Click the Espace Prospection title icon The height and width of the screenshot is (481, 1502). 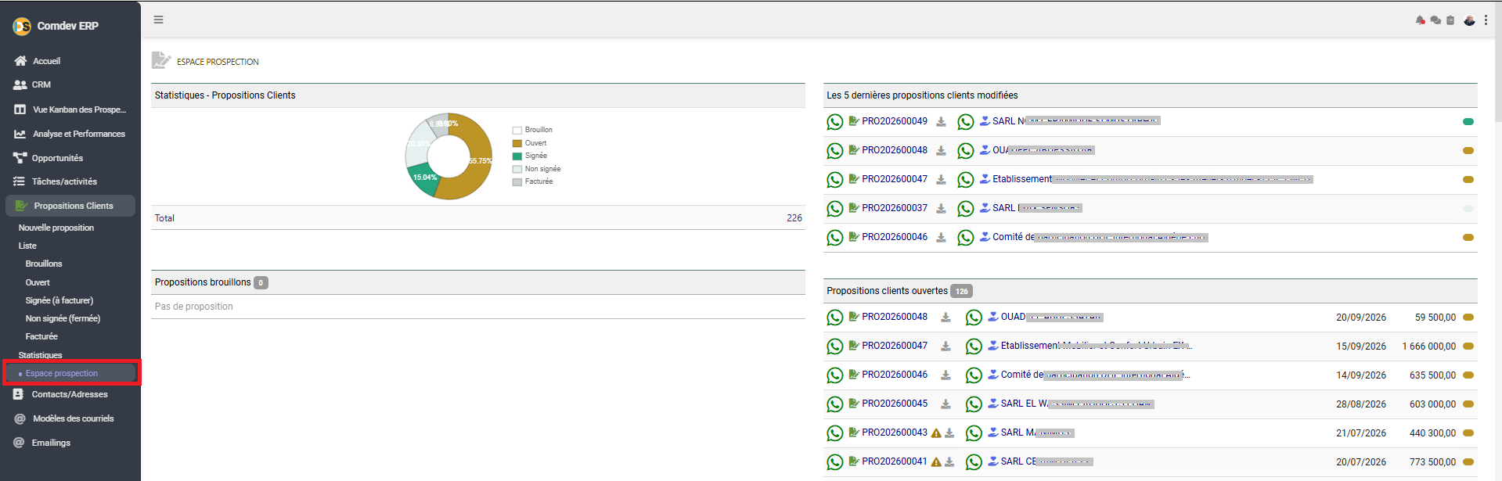click(x=160, y=60)
